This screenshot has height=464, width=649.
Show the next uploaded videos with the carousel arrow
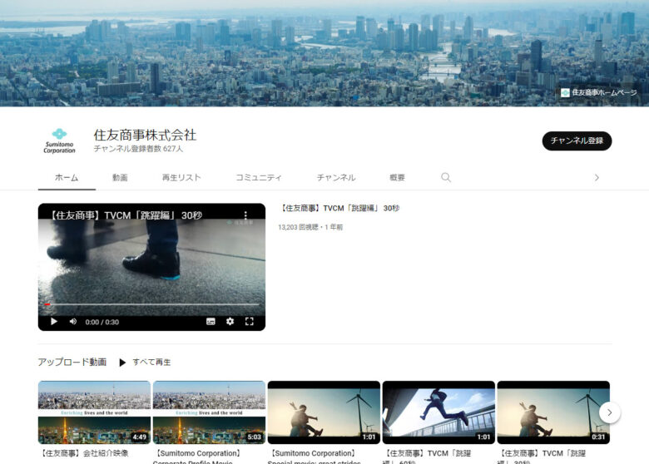pos(609,412)
